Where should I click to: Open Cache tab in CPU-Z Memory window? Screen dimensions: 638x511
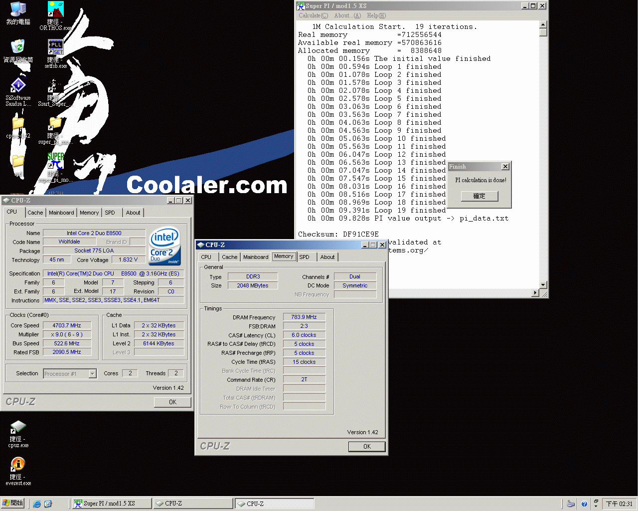point(229,257)
